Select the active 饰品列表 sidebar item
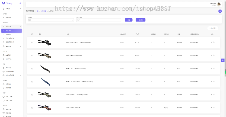This screenshot has height=117, width=226. pos(12,31)
